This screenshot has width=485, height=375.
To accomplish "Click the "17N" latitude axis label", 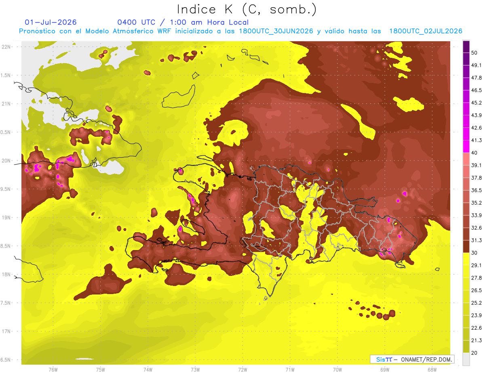I will [7, 331].
